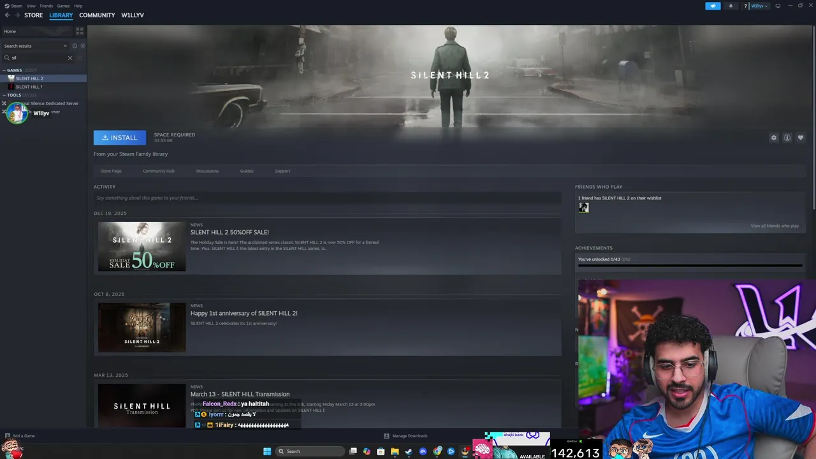Open the Support link
The image size is (816, 459).
pyautogui.click(x=282, y=171)
